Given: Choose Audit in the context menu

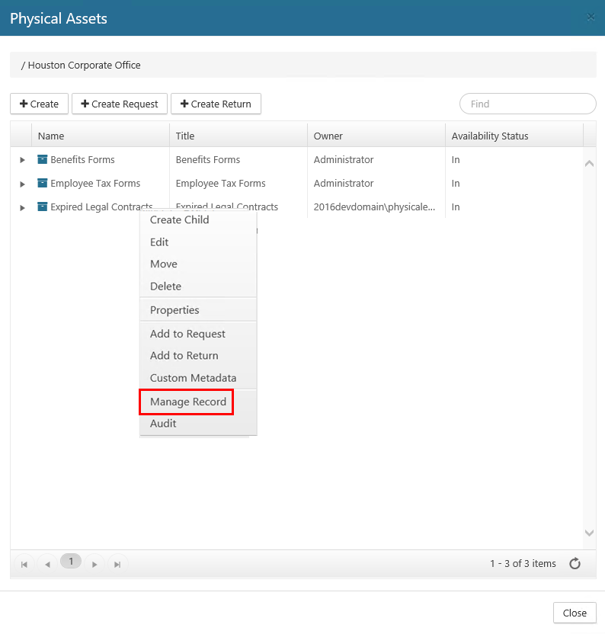Looking at the screenshot, I should 163,424.
